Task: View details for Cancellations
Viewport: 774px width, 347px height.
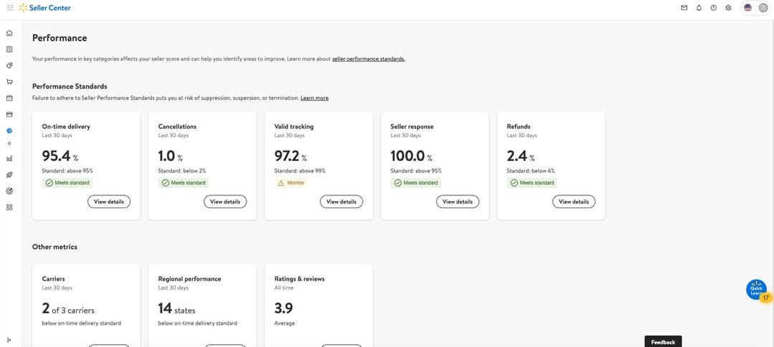Action: pyautogui.click(x=225, y=202)
